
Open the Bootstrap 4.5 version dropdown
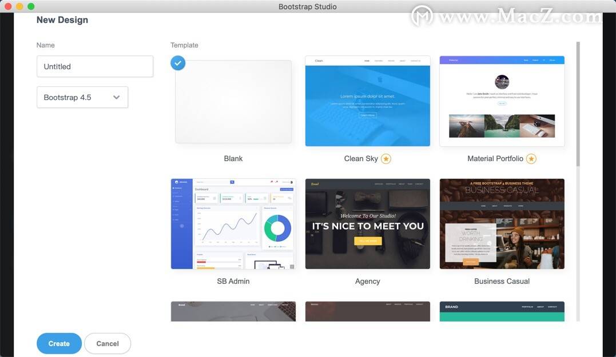(82, 97)
